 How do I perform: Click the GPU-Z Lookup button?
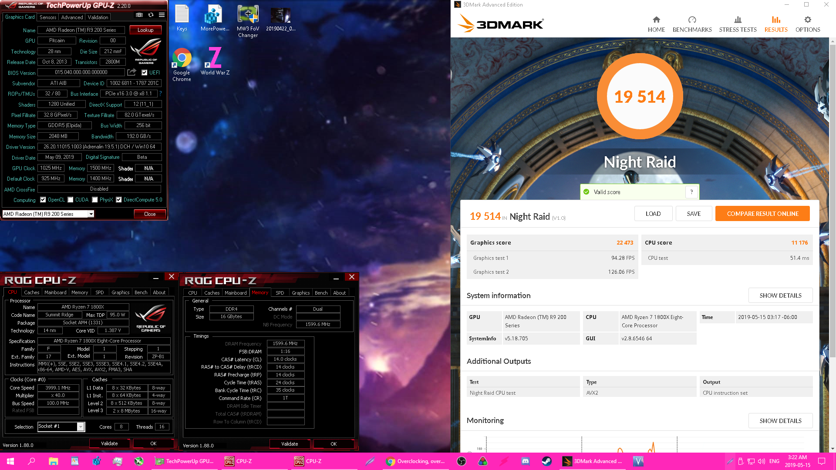pos(145,30)
